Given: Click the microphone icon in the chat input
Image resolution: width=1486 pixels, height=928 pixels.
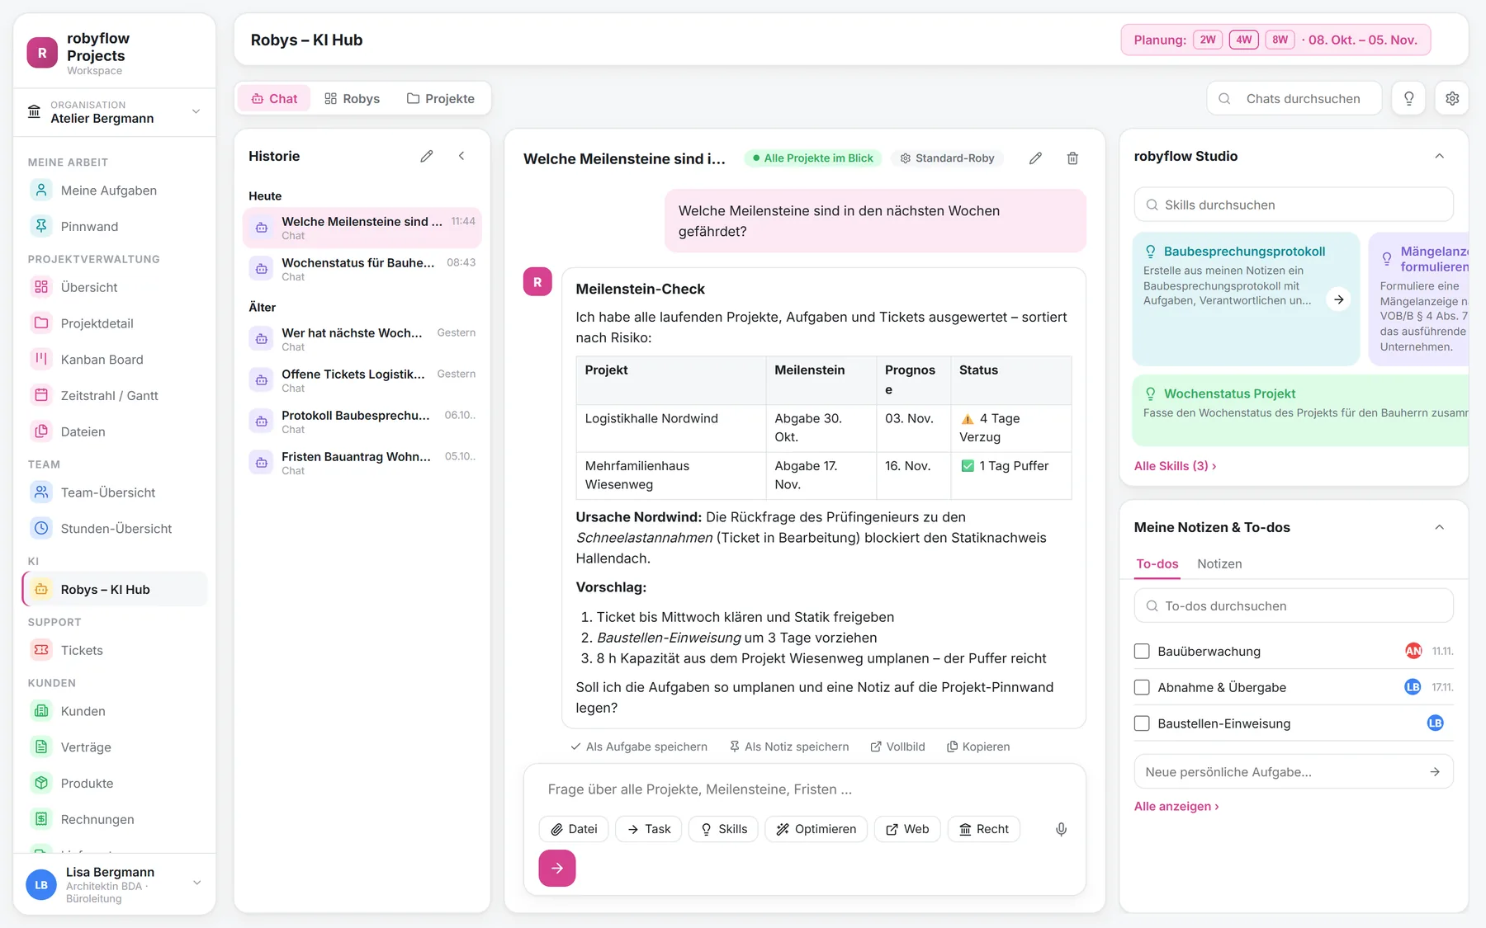Looking at the screenshot, I should pos(1062,829).
